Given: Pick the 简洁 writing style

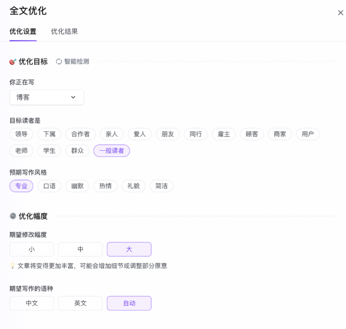Looking at the screenshot, I should (161, 186).
